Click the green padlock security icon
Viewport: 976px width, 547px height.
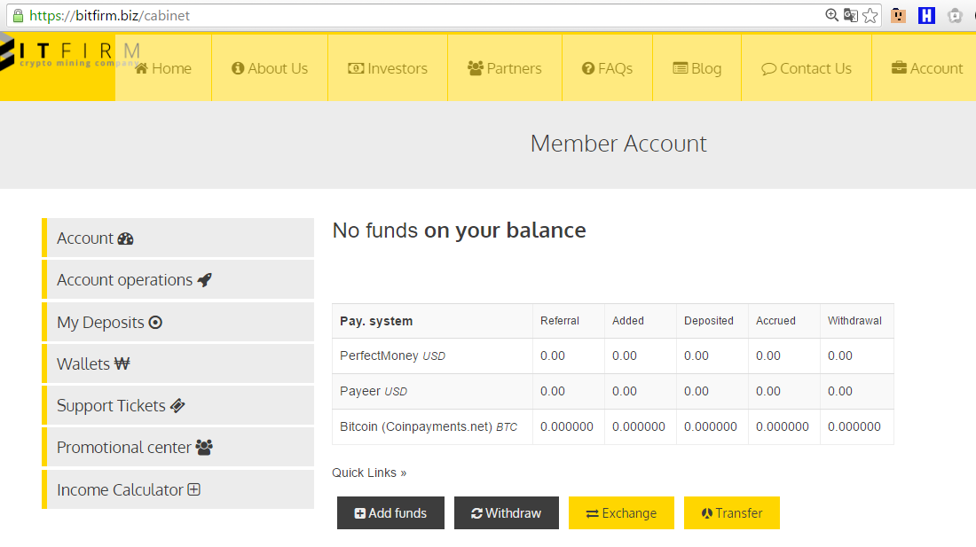(x=17, y=15)
